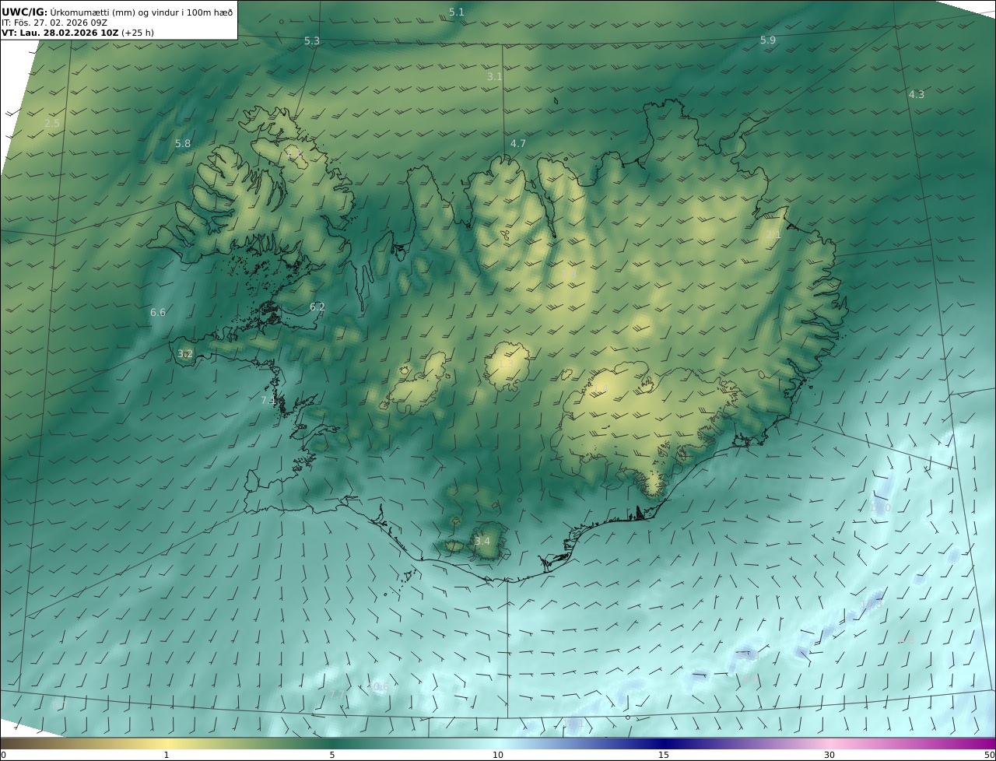Click the initial time line 'IT: Fös. 27. 02. 2026 09Z'
This screenshot has height=761, width=996.
(x=54, y=23)
